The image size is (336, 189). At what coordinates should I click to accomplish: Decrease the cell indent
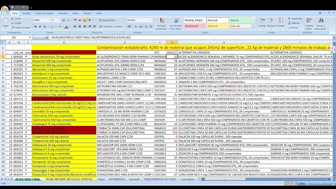click(90, 27)
